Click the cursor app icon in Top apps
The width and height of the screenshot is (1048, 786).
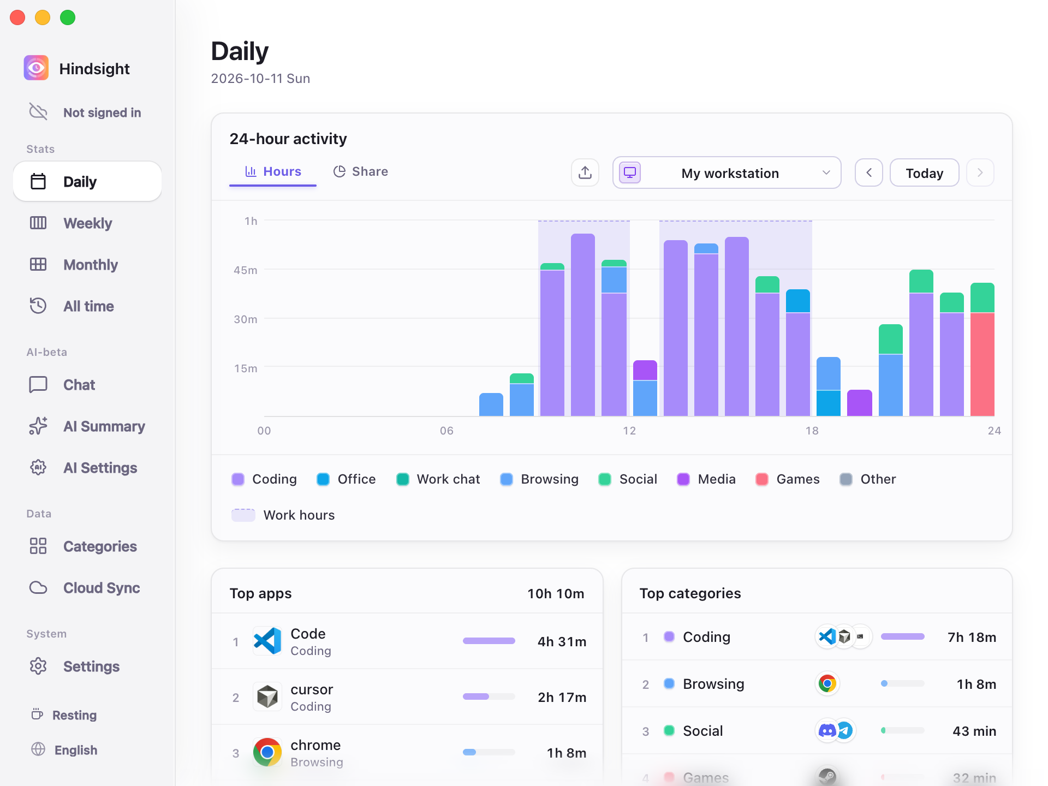click(267, 696)
